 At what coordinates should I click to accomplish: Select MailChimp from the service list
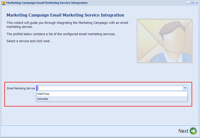(112, 94)
